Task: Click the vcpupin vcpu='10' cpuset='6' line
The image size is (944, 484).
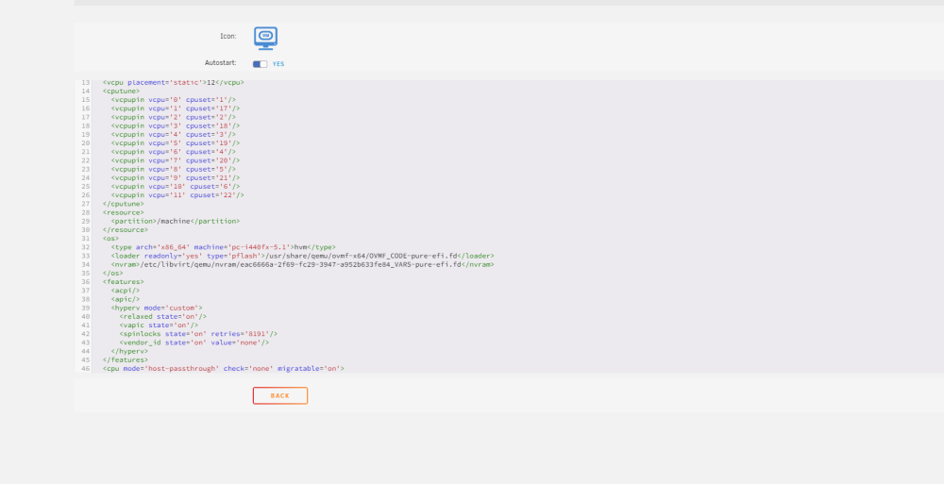Action: [176, 186]
